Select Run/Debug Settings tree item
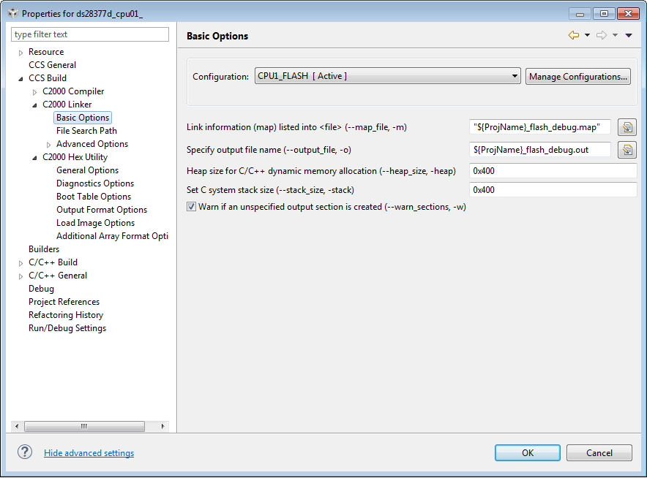 point(67,328)
